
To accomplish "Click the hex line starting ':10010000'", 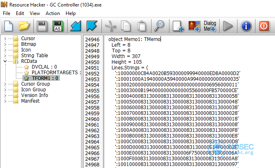I will [176, 164].
